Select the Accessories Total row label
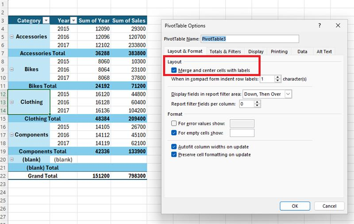Screen dimensions: 354x224 coord(42,53)
